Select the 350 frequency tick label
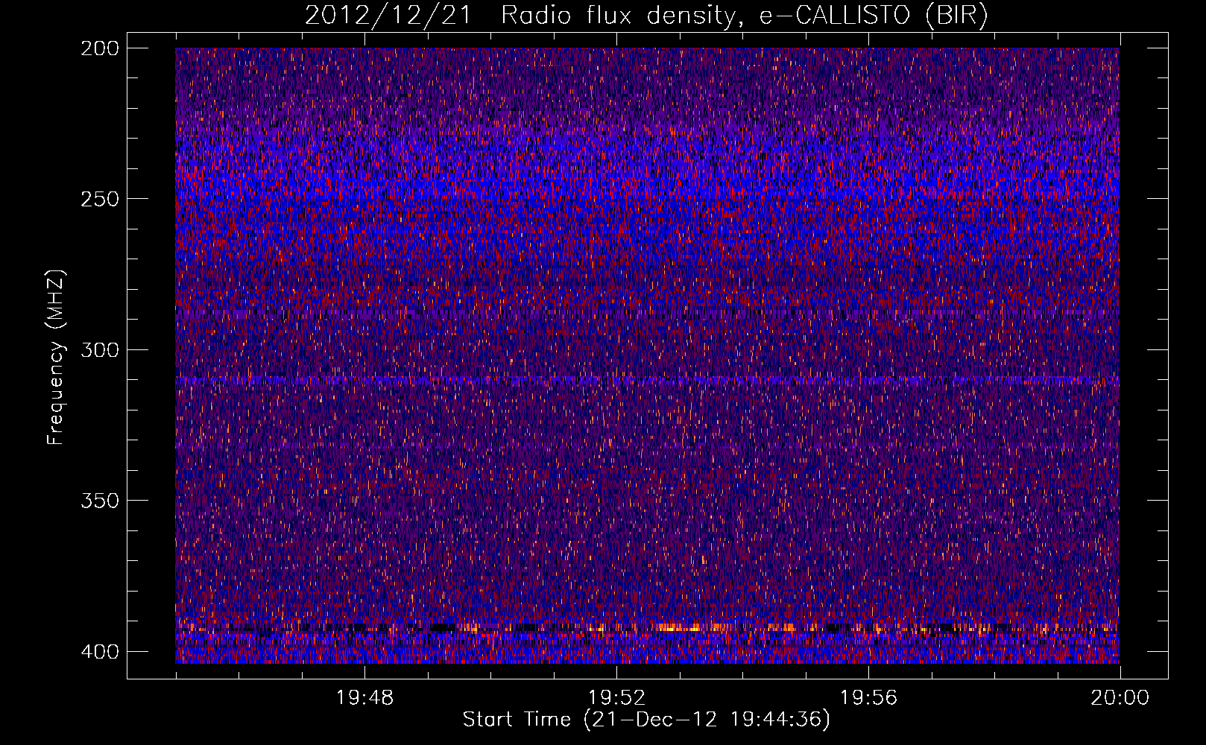The height and width of the screenshot is (745, 1206). point(100,501)
